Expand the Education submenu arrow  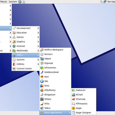click(x=38, y=33)
